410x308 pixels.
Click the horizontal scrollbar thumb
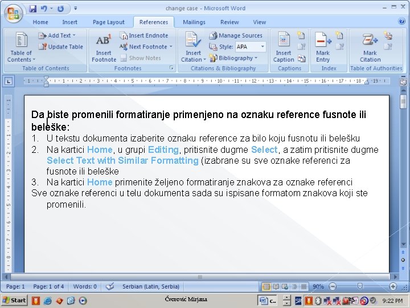click(x=200, y=277)
